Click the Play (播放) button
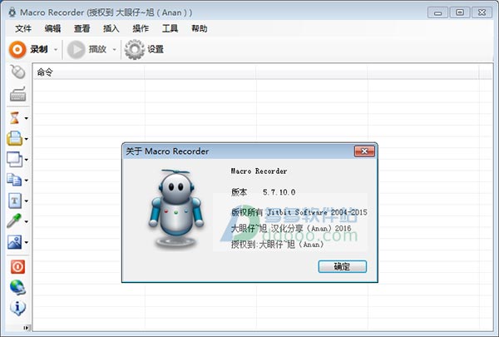This screenshot has width=499, height=337. click(x=86, y=49)
